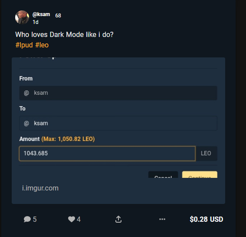Open the i.imgur.com image link
The image size is (246, 237).
(40, 188)
